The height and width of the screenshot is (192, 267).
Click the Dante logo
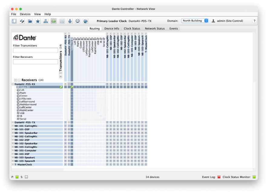(25, 38)
